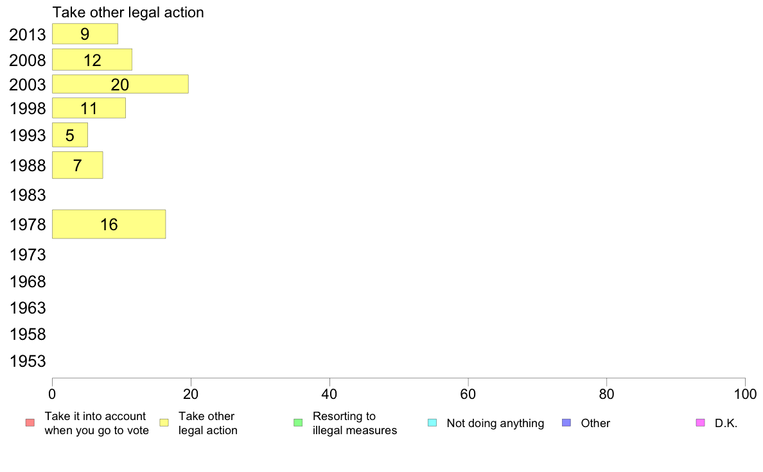
Task: Click the 1983 year axis label
Action: [28, 196]
